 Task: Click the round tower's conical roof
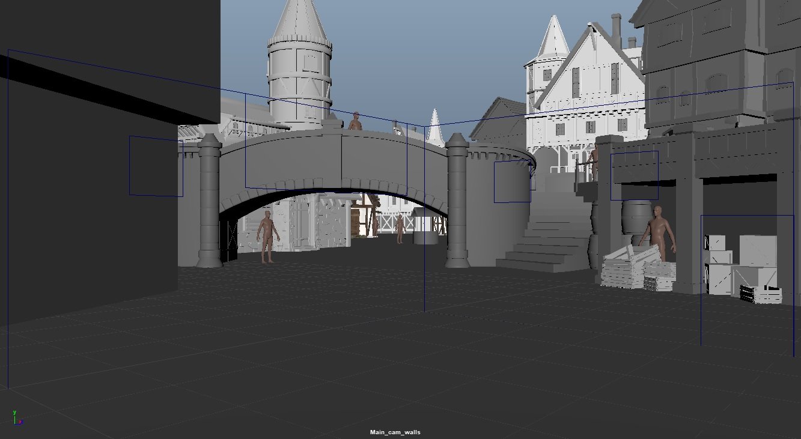298,21
